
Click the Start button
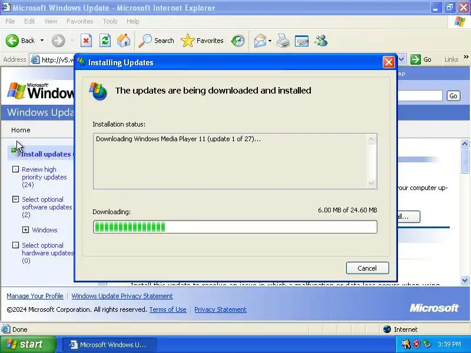coord(28,344)
